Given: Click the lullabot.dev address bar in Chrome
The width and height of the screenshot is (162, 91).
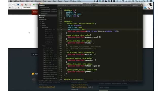Looking at the screenshot, I should click(x=29, y=8).
